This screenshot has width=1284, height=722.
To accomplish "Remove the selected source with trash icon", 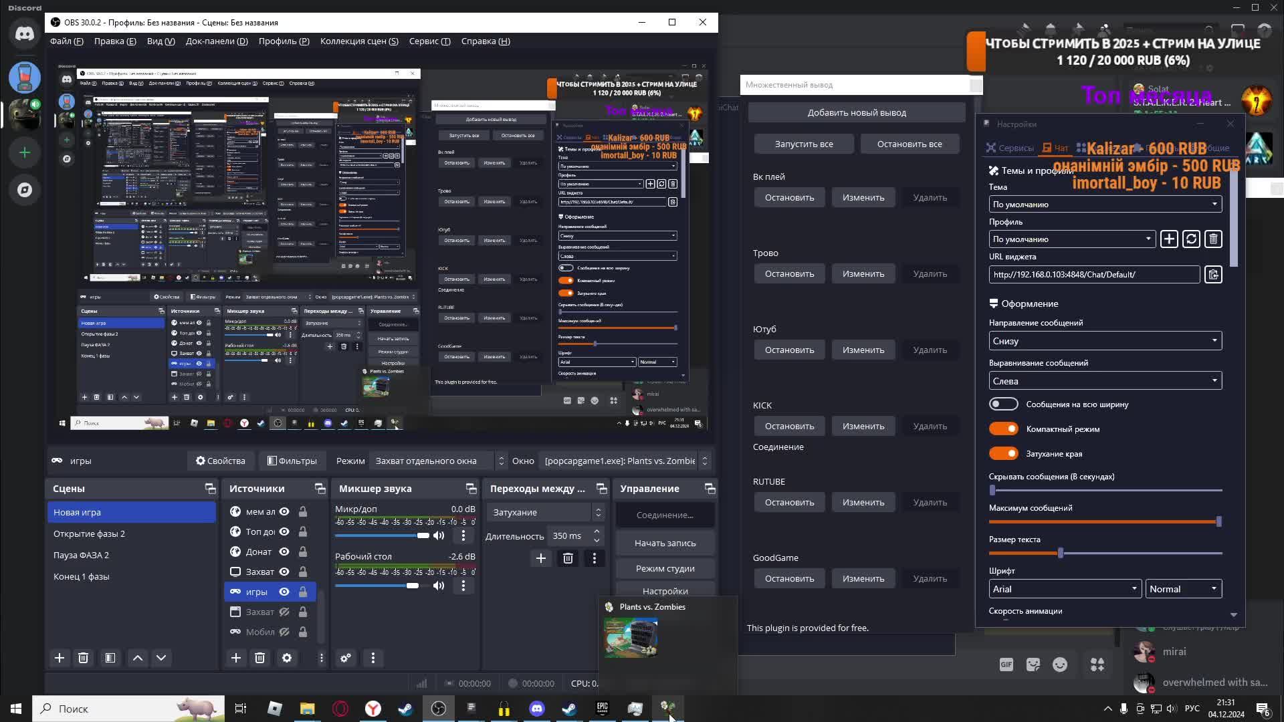I will click(260, 658).
